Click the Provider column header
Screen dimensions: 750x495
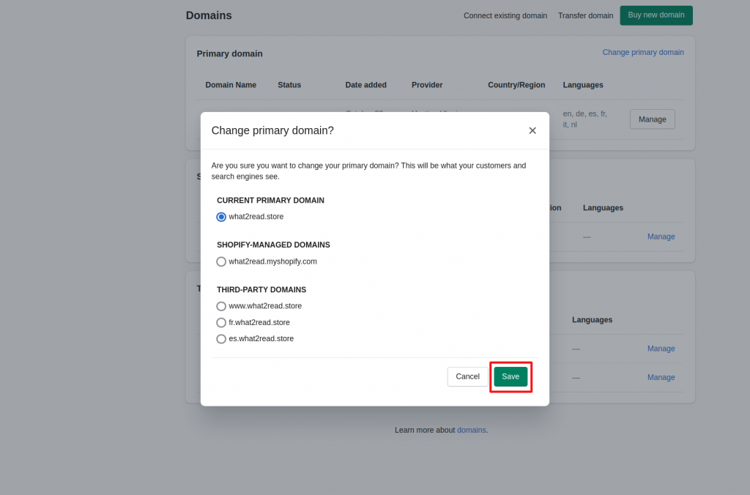click(427, 85)
